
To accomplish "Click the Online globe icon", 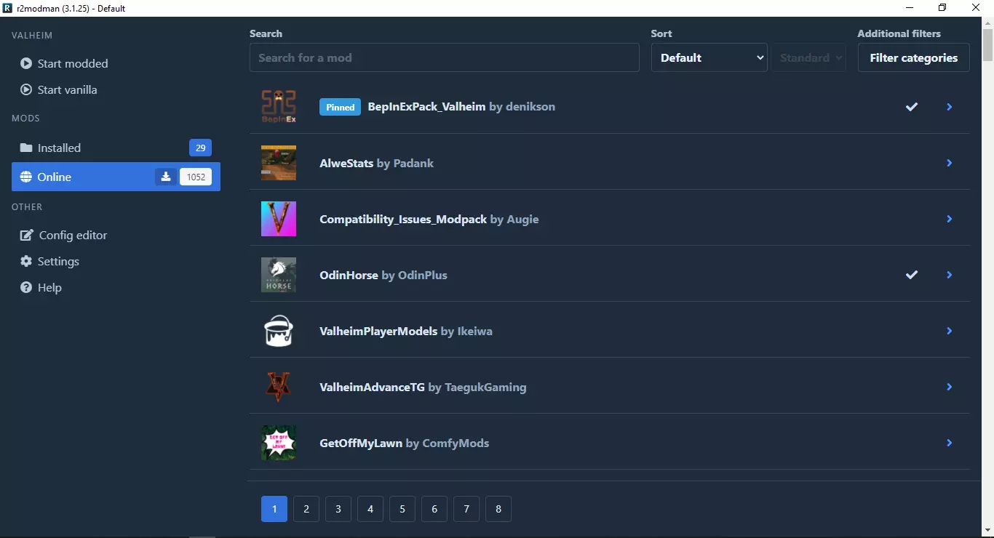I will (26, 177).
